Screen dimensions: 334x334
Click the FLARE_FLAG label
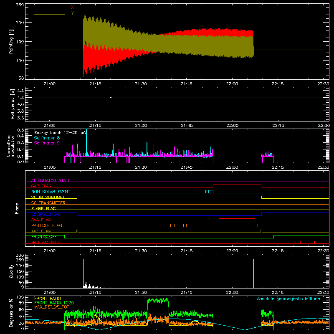pos(43,208)
